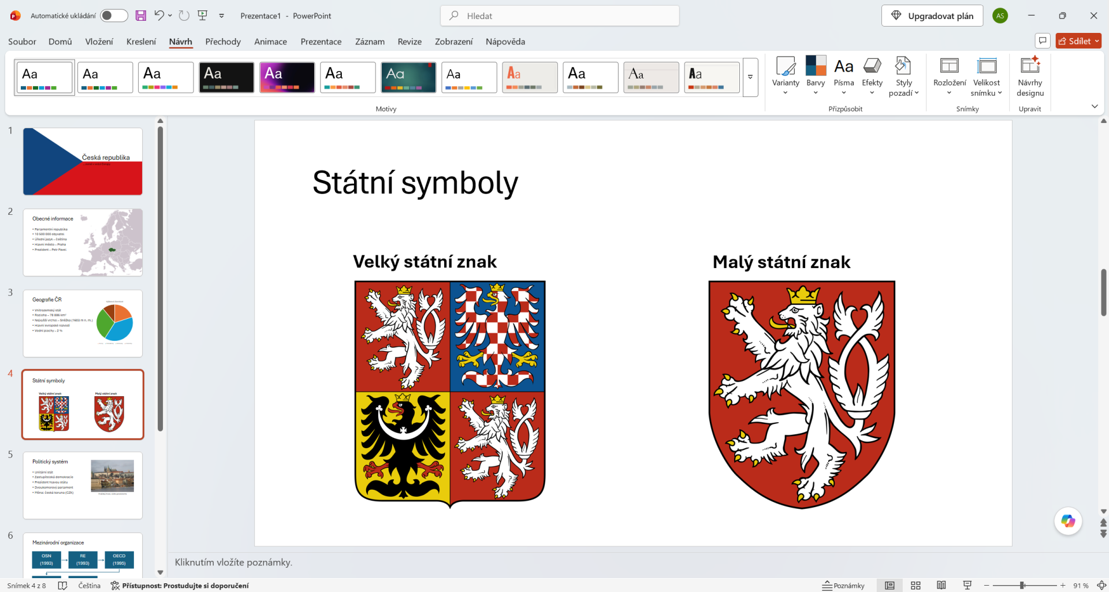This screenshot has width=1109, height=592.
Task: Click the Sdílet share button
Action: (x=1078, y=41)
